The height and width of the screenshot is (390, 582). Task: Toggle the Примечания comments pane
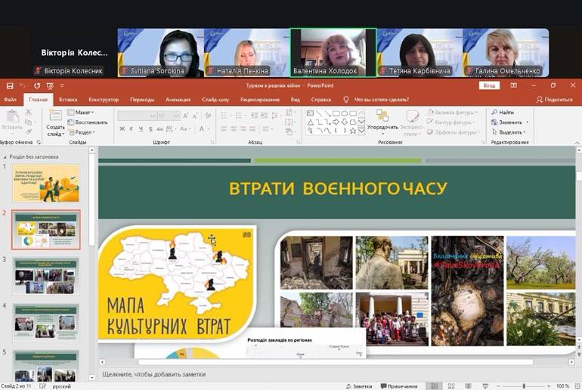coord(398,385)
